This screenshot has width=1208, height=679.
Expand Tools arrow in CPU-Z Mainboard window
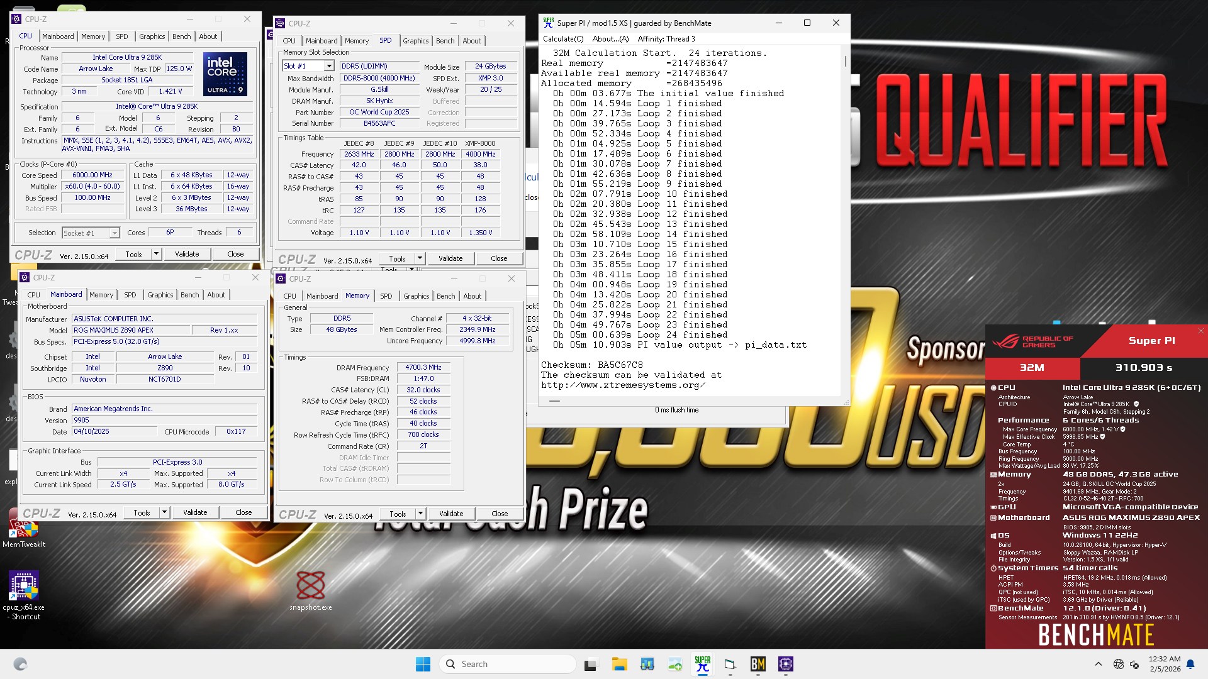164,512
